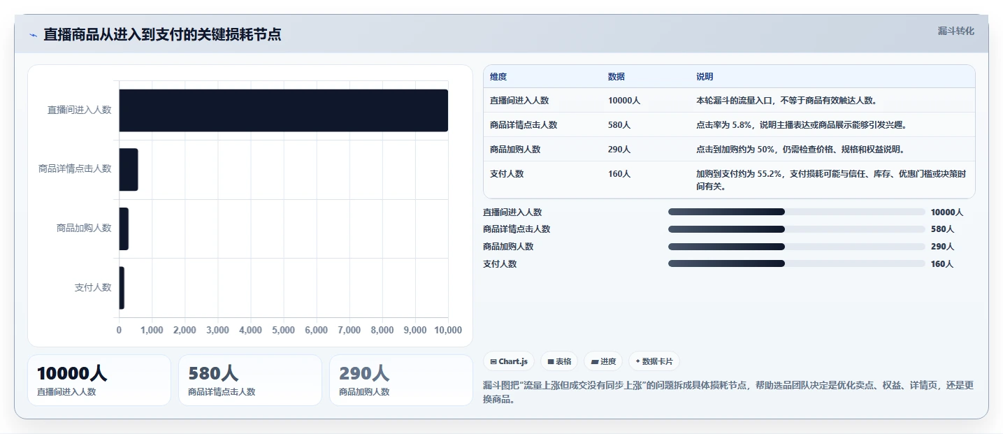Click the title 直播商品从进入到支付的关键损耗节点

(x=162, y=35)
